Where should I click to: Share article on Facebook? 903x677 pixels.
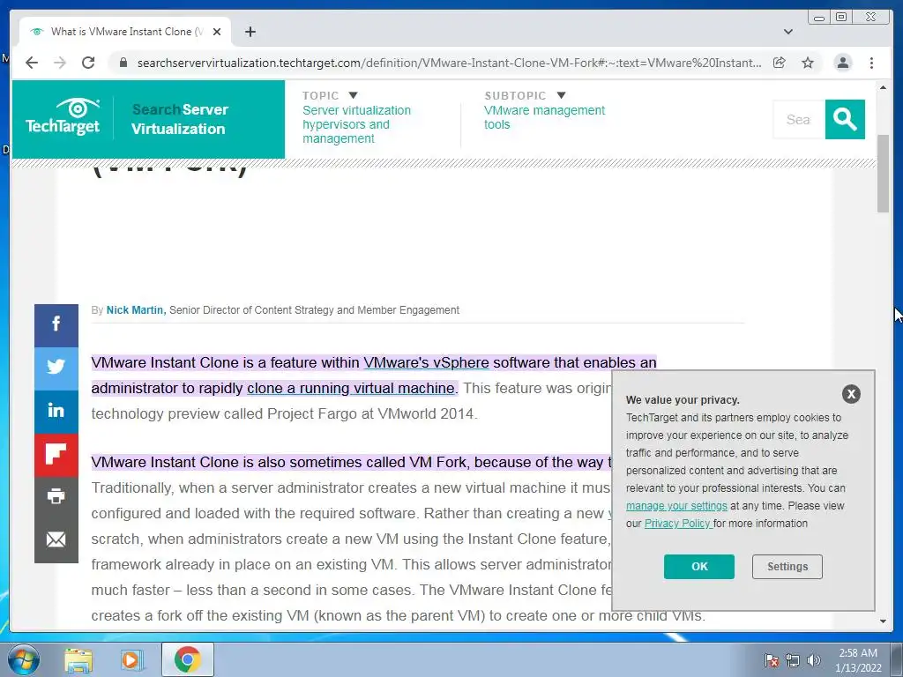click(x=56, y=324)
